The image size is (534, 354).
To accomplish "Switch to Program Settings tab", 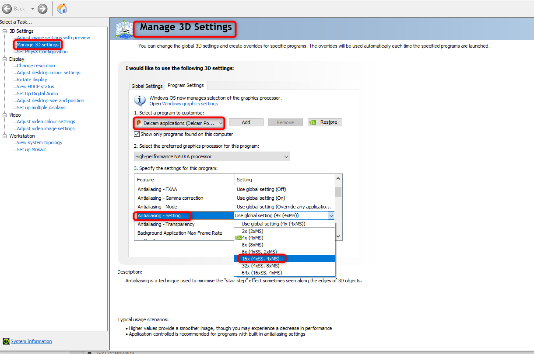I will coord(186,85).
